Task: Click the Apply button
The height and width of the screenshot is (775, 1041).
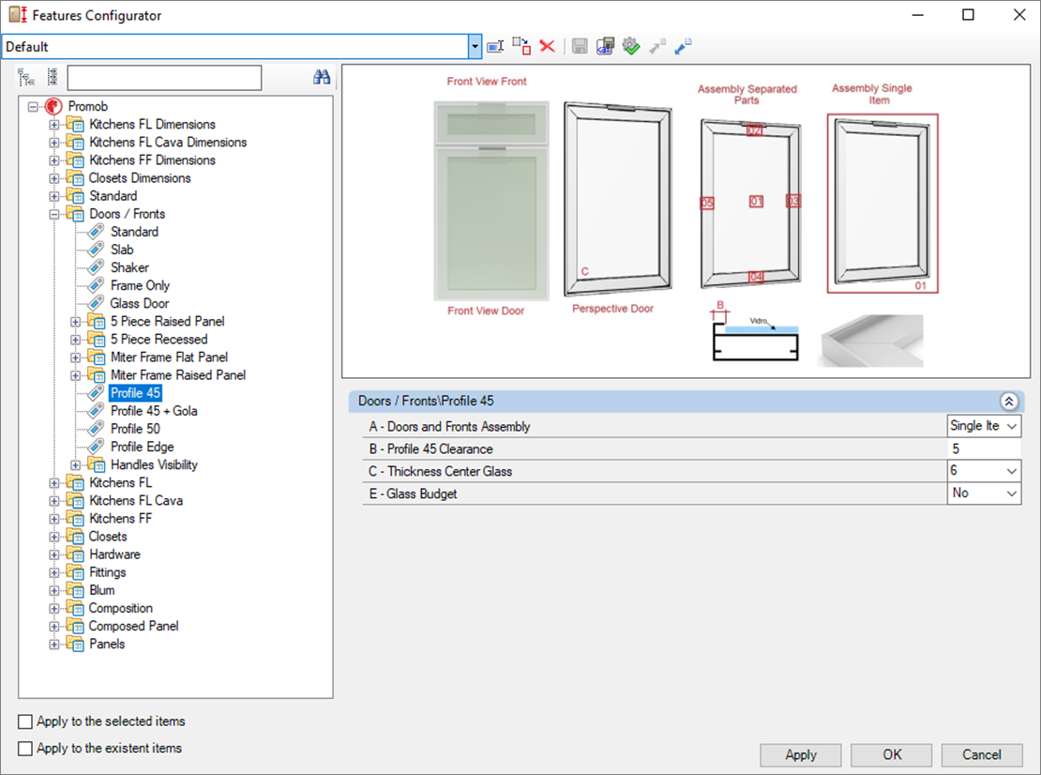Action: coord(801,755)
